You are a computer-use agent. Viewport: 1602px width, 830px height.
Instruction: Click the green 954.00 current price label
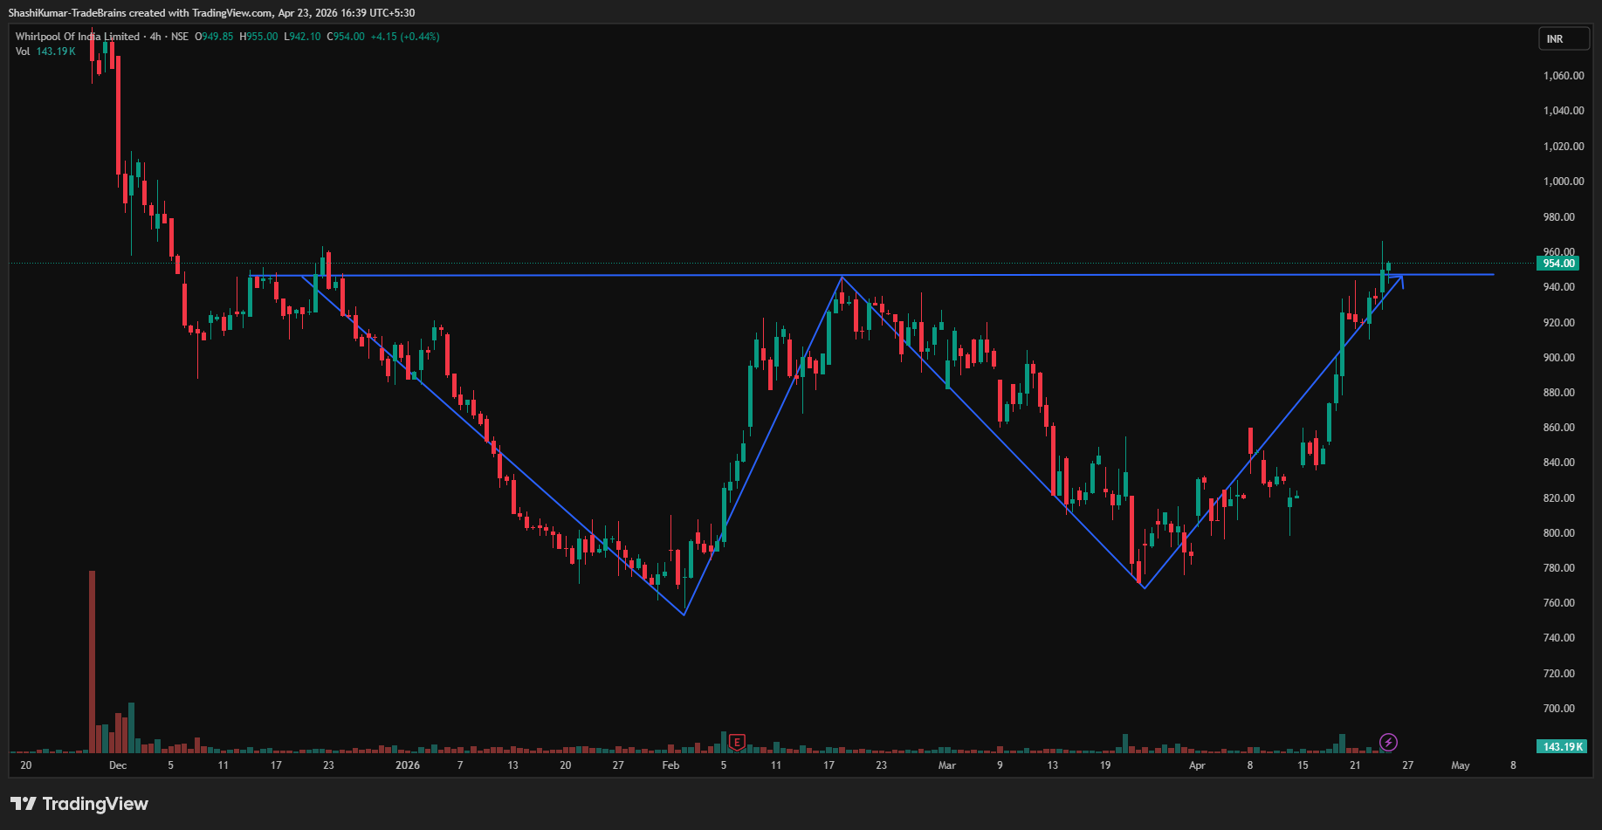pyautogui.click(x=1559, y=264)
